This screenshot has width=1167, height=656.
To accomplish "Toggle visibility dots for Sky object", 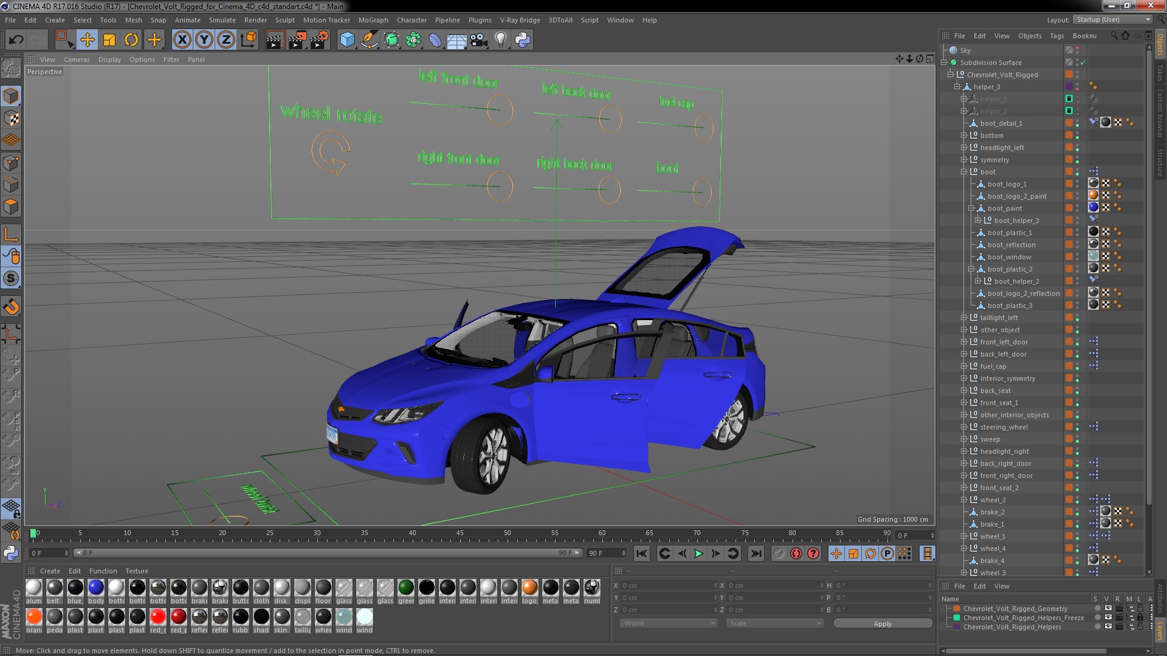I will (1078, 50).
